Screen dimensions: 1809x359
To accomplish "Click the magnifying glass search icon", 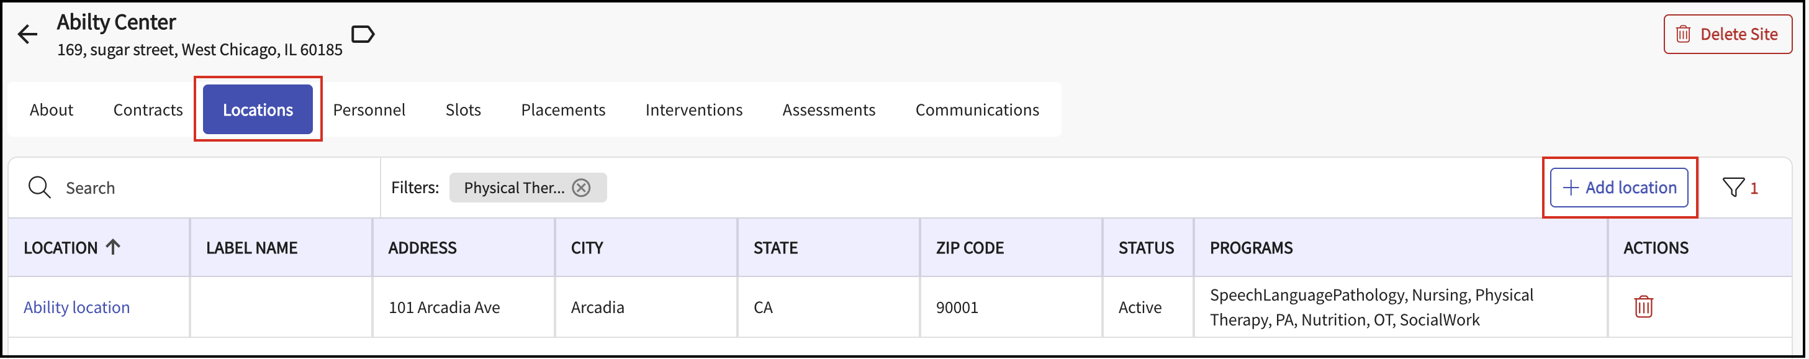I will [x=39, y=188].
